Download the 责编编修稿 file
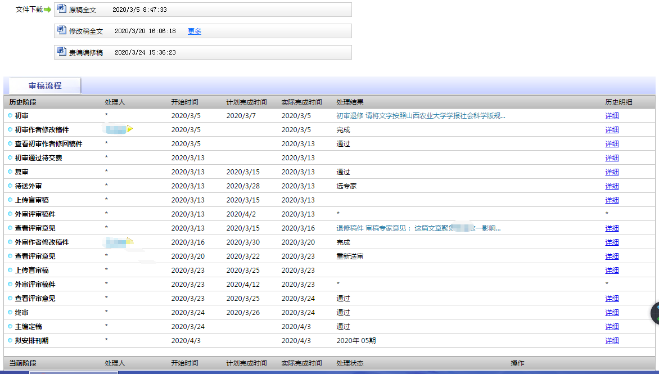 [86, 52]
